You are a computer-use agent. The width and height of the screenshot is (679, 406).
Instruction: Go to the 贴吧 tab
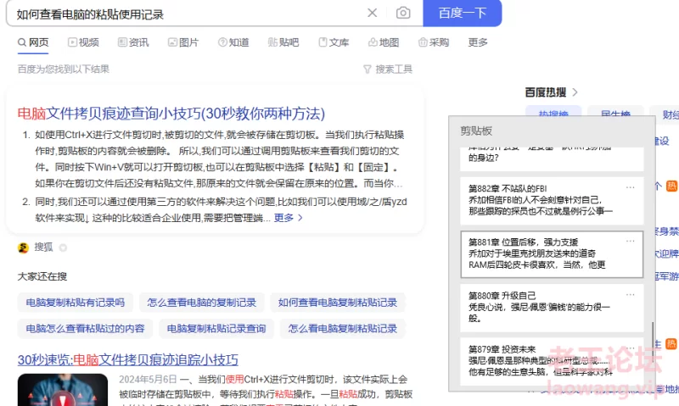pos(283,42)
